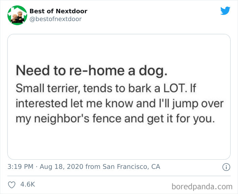Like the tweet with the heart icon

tap(12, 184)
